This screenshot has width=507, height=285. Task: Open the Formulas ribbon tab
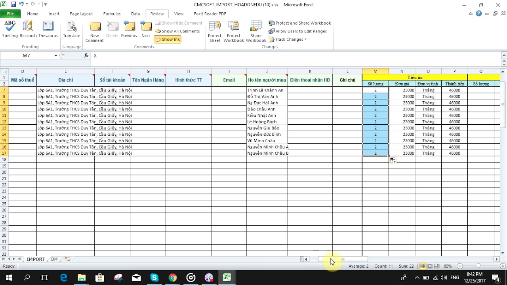pyautogui.click(x=112, y=13)
